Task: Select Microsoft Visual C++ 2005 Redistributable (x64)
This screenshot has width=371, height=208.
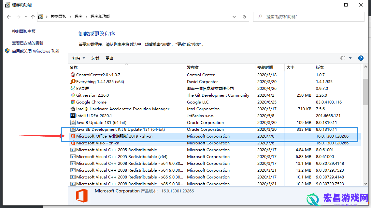Action: point(122,157)
